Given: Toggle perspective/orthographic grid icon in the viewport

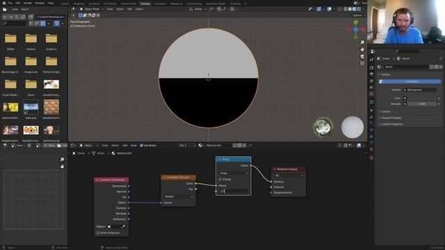Looking at the screenshot, I should tap(362, 63).
